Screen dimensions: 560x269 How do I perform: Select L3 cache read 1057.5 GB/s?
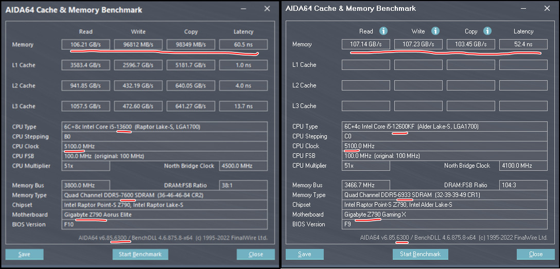click(x=86, y=106)
